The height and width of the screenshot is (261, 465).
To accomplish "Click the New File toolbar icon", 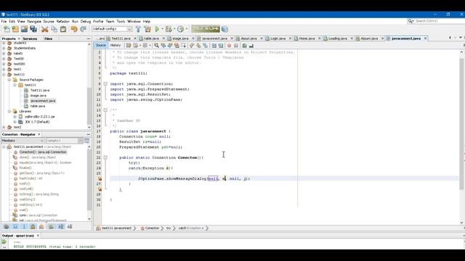I will click(x=7, y=29).
